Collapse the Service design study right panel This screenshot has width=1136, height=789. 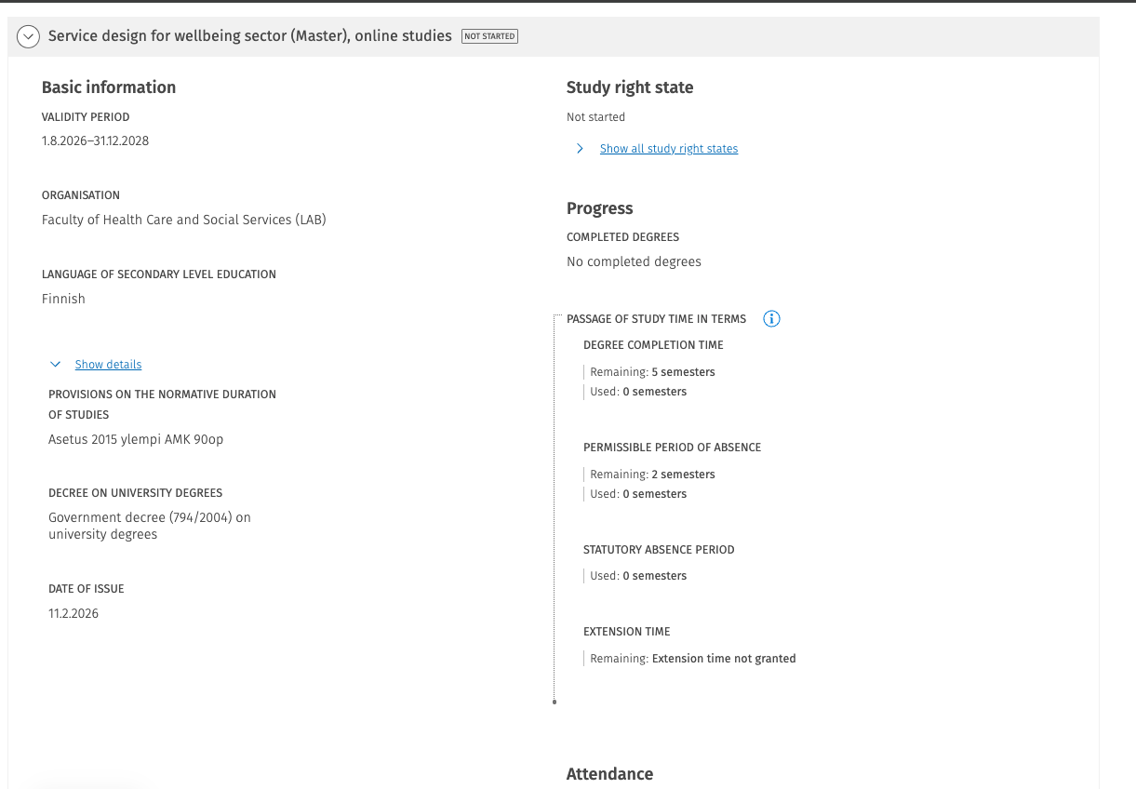click(x=28, y=36)
